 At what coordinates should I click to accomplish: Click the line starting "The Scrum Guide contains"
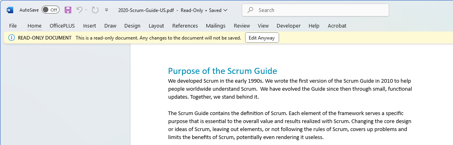click(x=286, y=113)
